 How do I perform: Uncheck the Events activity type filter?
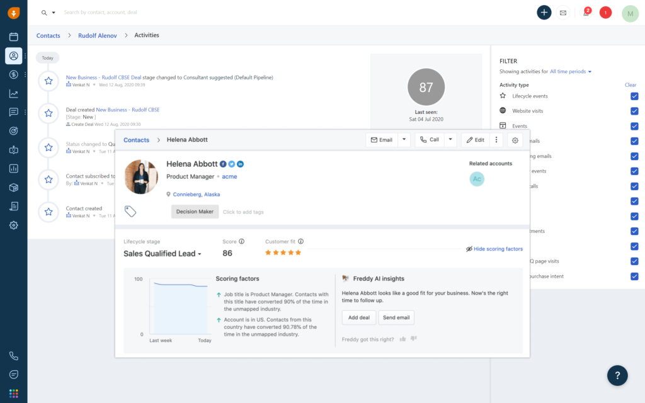click(x=634, y=126)
